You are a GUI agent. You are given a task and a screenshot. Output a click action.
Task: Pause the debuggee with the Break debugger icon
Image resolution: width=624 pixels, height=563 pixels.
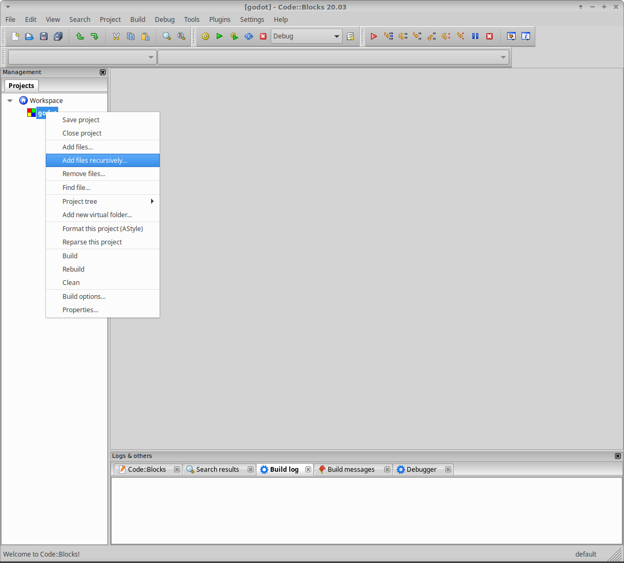click(x=475, y=36)
